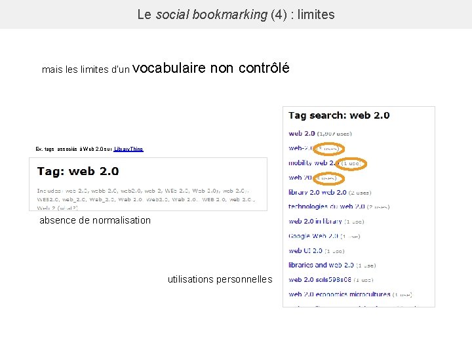Click the 'Tag search: web 2.0' heading

point(339,115)
